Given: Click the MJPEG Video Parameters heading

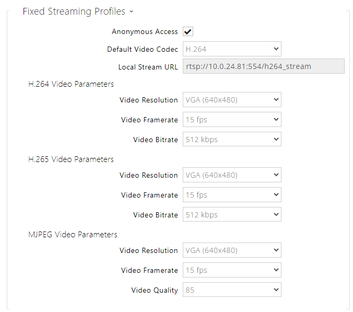Looking at the screenshot, I should click(73, 234).
